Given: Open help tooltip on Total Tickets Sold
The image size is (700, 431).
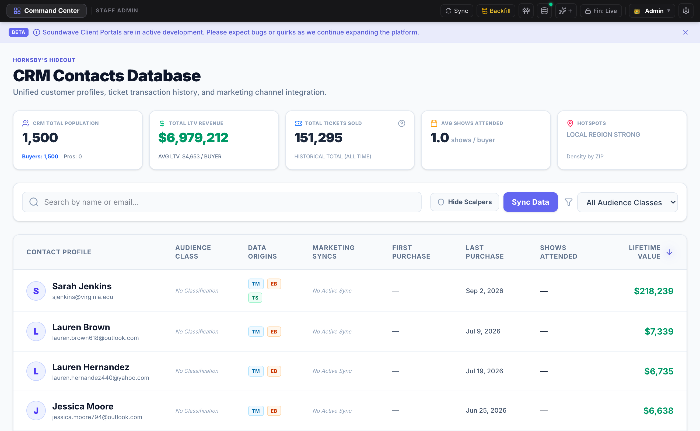Looking at the screenshot, I should tap(401, 123).
